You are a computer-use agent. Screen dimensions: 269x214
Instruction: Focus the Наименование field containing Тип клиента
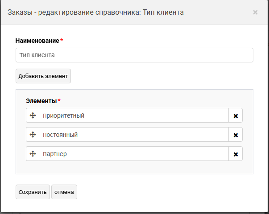click(134, 55)
